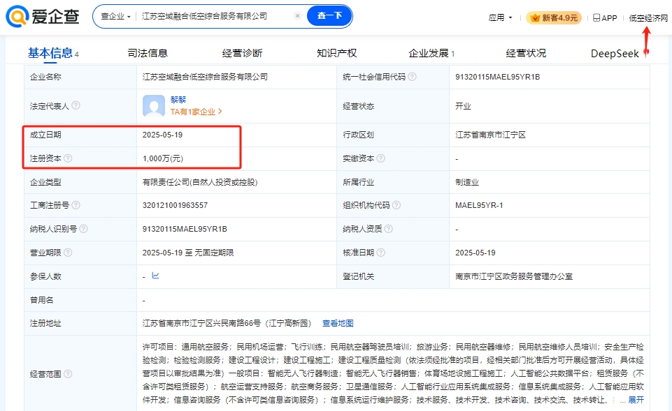This screenshot has width=672, height=411.
Task: Click help icon beside 统一社会信用代码
Action: tap(413, 77)
